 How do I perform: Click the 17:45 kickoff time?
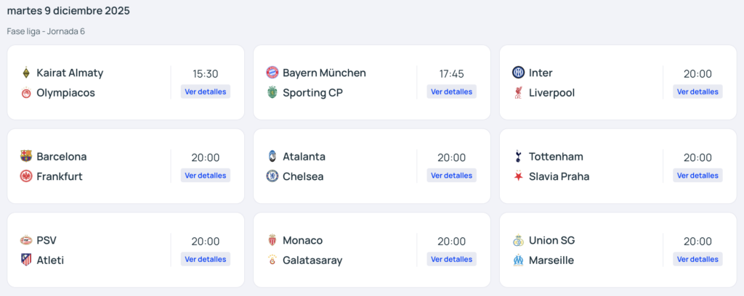click(451, 73)
